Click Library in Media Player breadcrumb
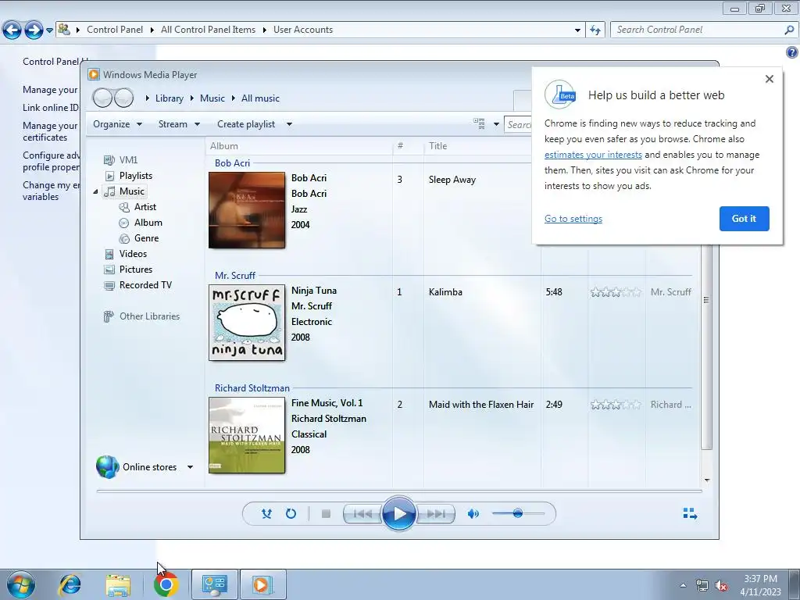 coord(170,98)
